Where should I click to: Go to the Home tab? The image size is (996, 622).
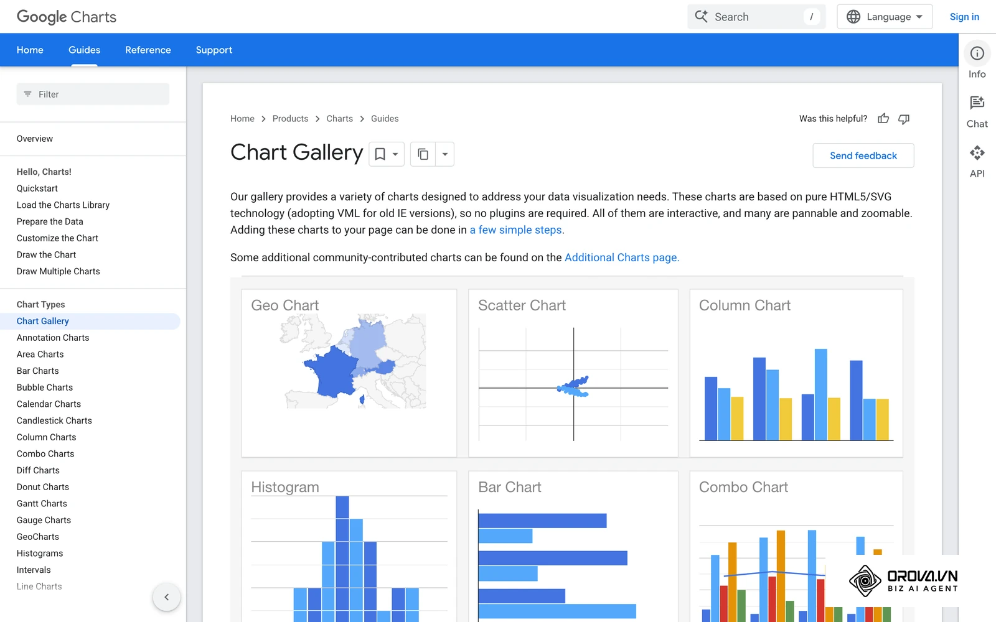pyautogui.click(x=30, y=50)
